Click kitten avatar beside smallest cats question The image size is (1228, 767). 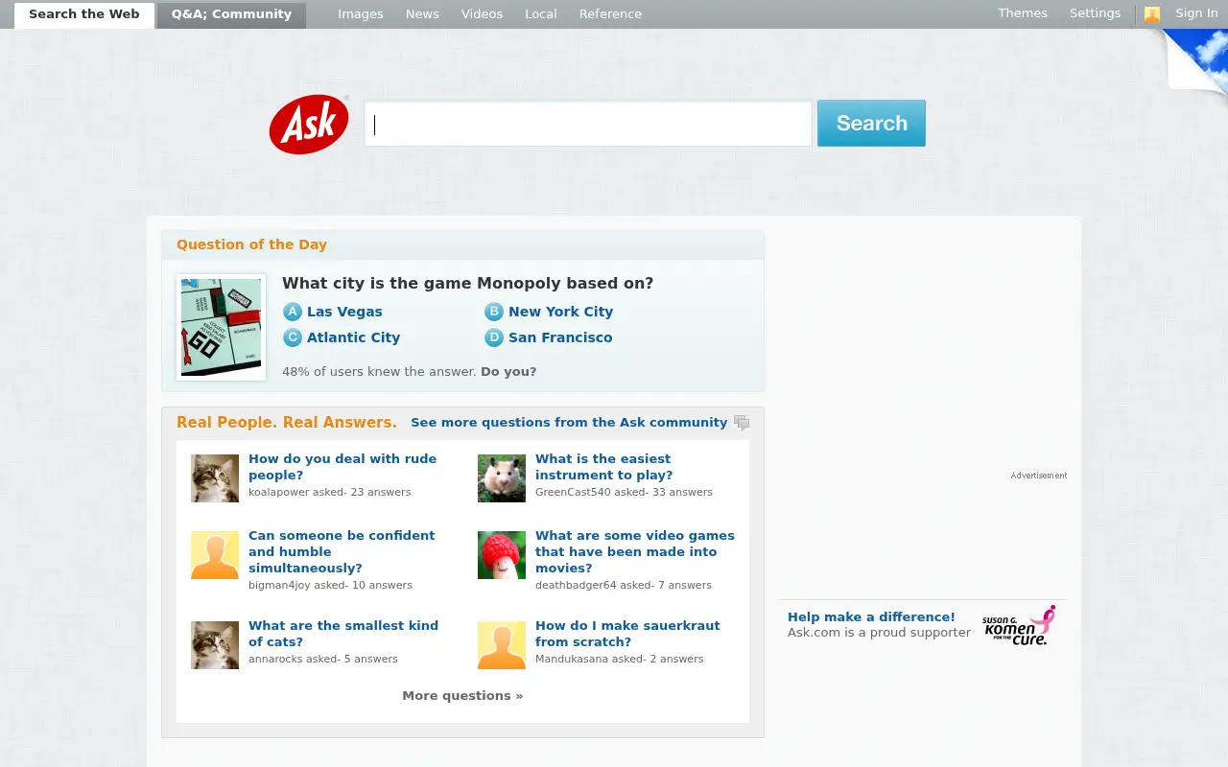[x=215, y=645]
